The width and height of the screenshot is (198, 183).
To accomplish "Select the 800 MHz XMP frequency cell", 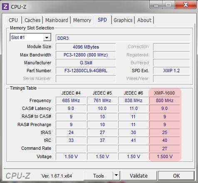I will (165, 100).
